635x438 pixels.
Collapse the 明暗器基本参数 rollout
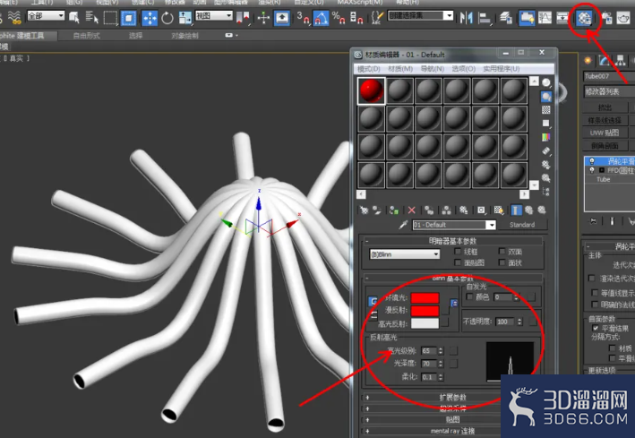click(452, 241)
